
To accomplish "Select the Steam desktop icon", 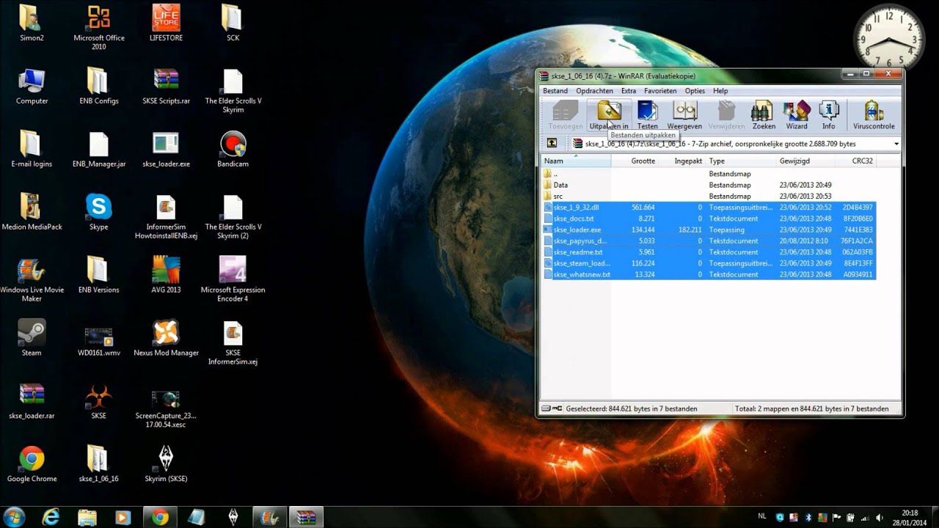I will point(32,338).
